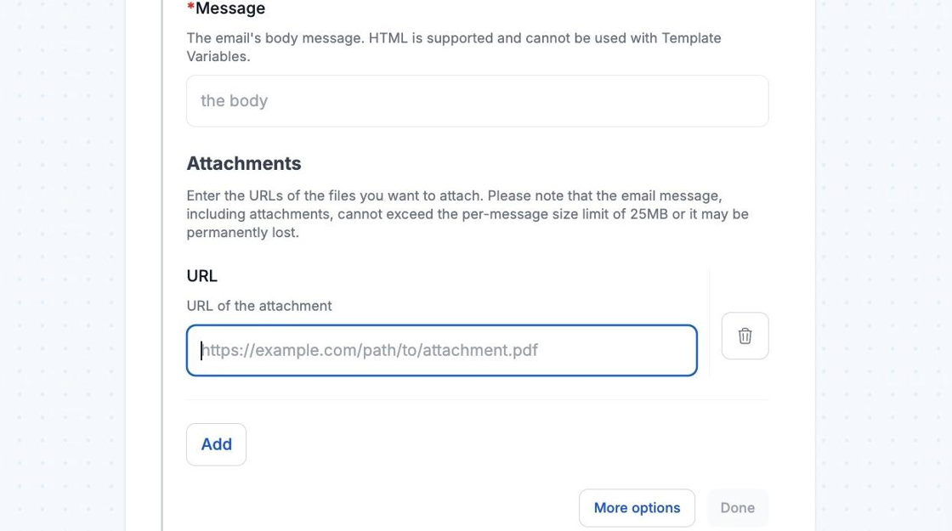The image size is (952, 531).
Task: Click the red required asterisk by Message
Action: point(190,8)
